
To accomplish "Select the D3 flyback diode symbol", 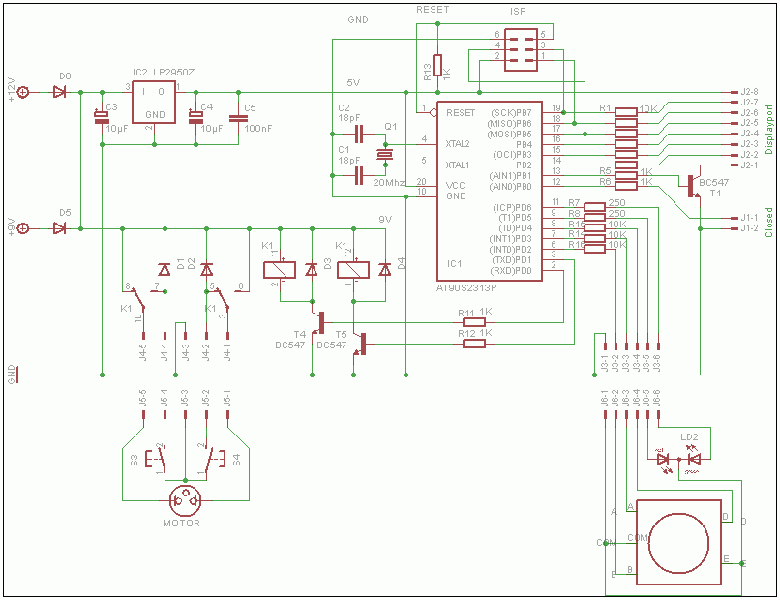I will click(x=312, y=270).
